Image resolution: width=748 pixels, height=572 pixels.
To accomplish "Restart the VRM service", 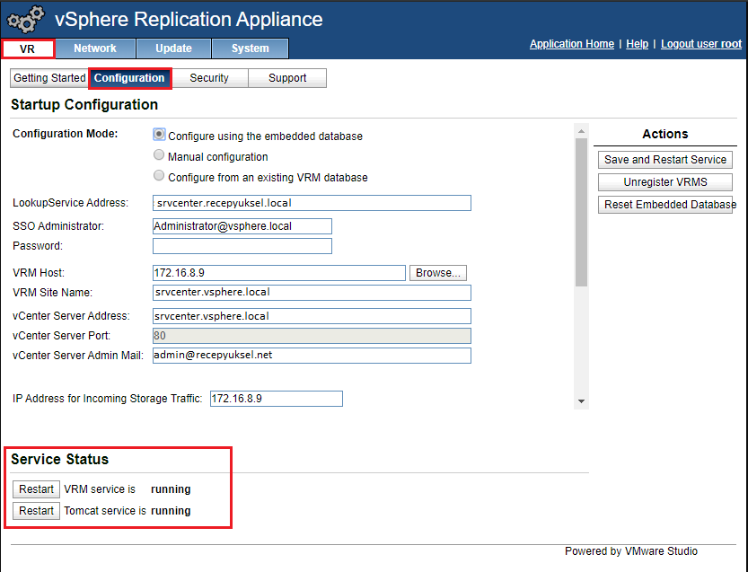I will point(36,489).
